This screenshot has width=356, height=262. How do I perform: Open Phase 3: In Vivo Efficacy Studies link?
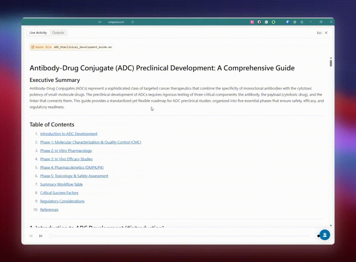pos(66,159)
